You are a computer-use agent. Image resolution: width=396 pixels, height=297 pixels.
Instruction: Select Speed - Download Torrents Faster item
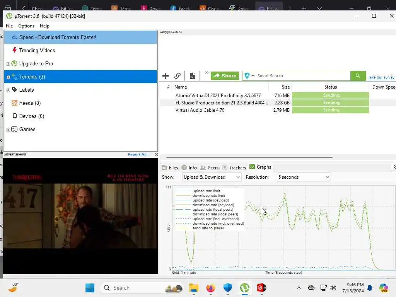pyautogui.click(x=80, y=37)
